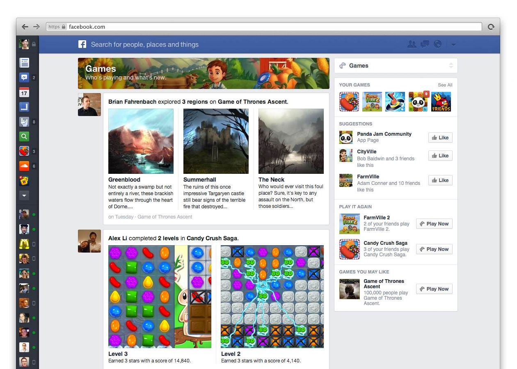The width and height of the screenshot is (517, 369).
Task: Expand more apps in the left sidebar
Action: click(25, 196)
